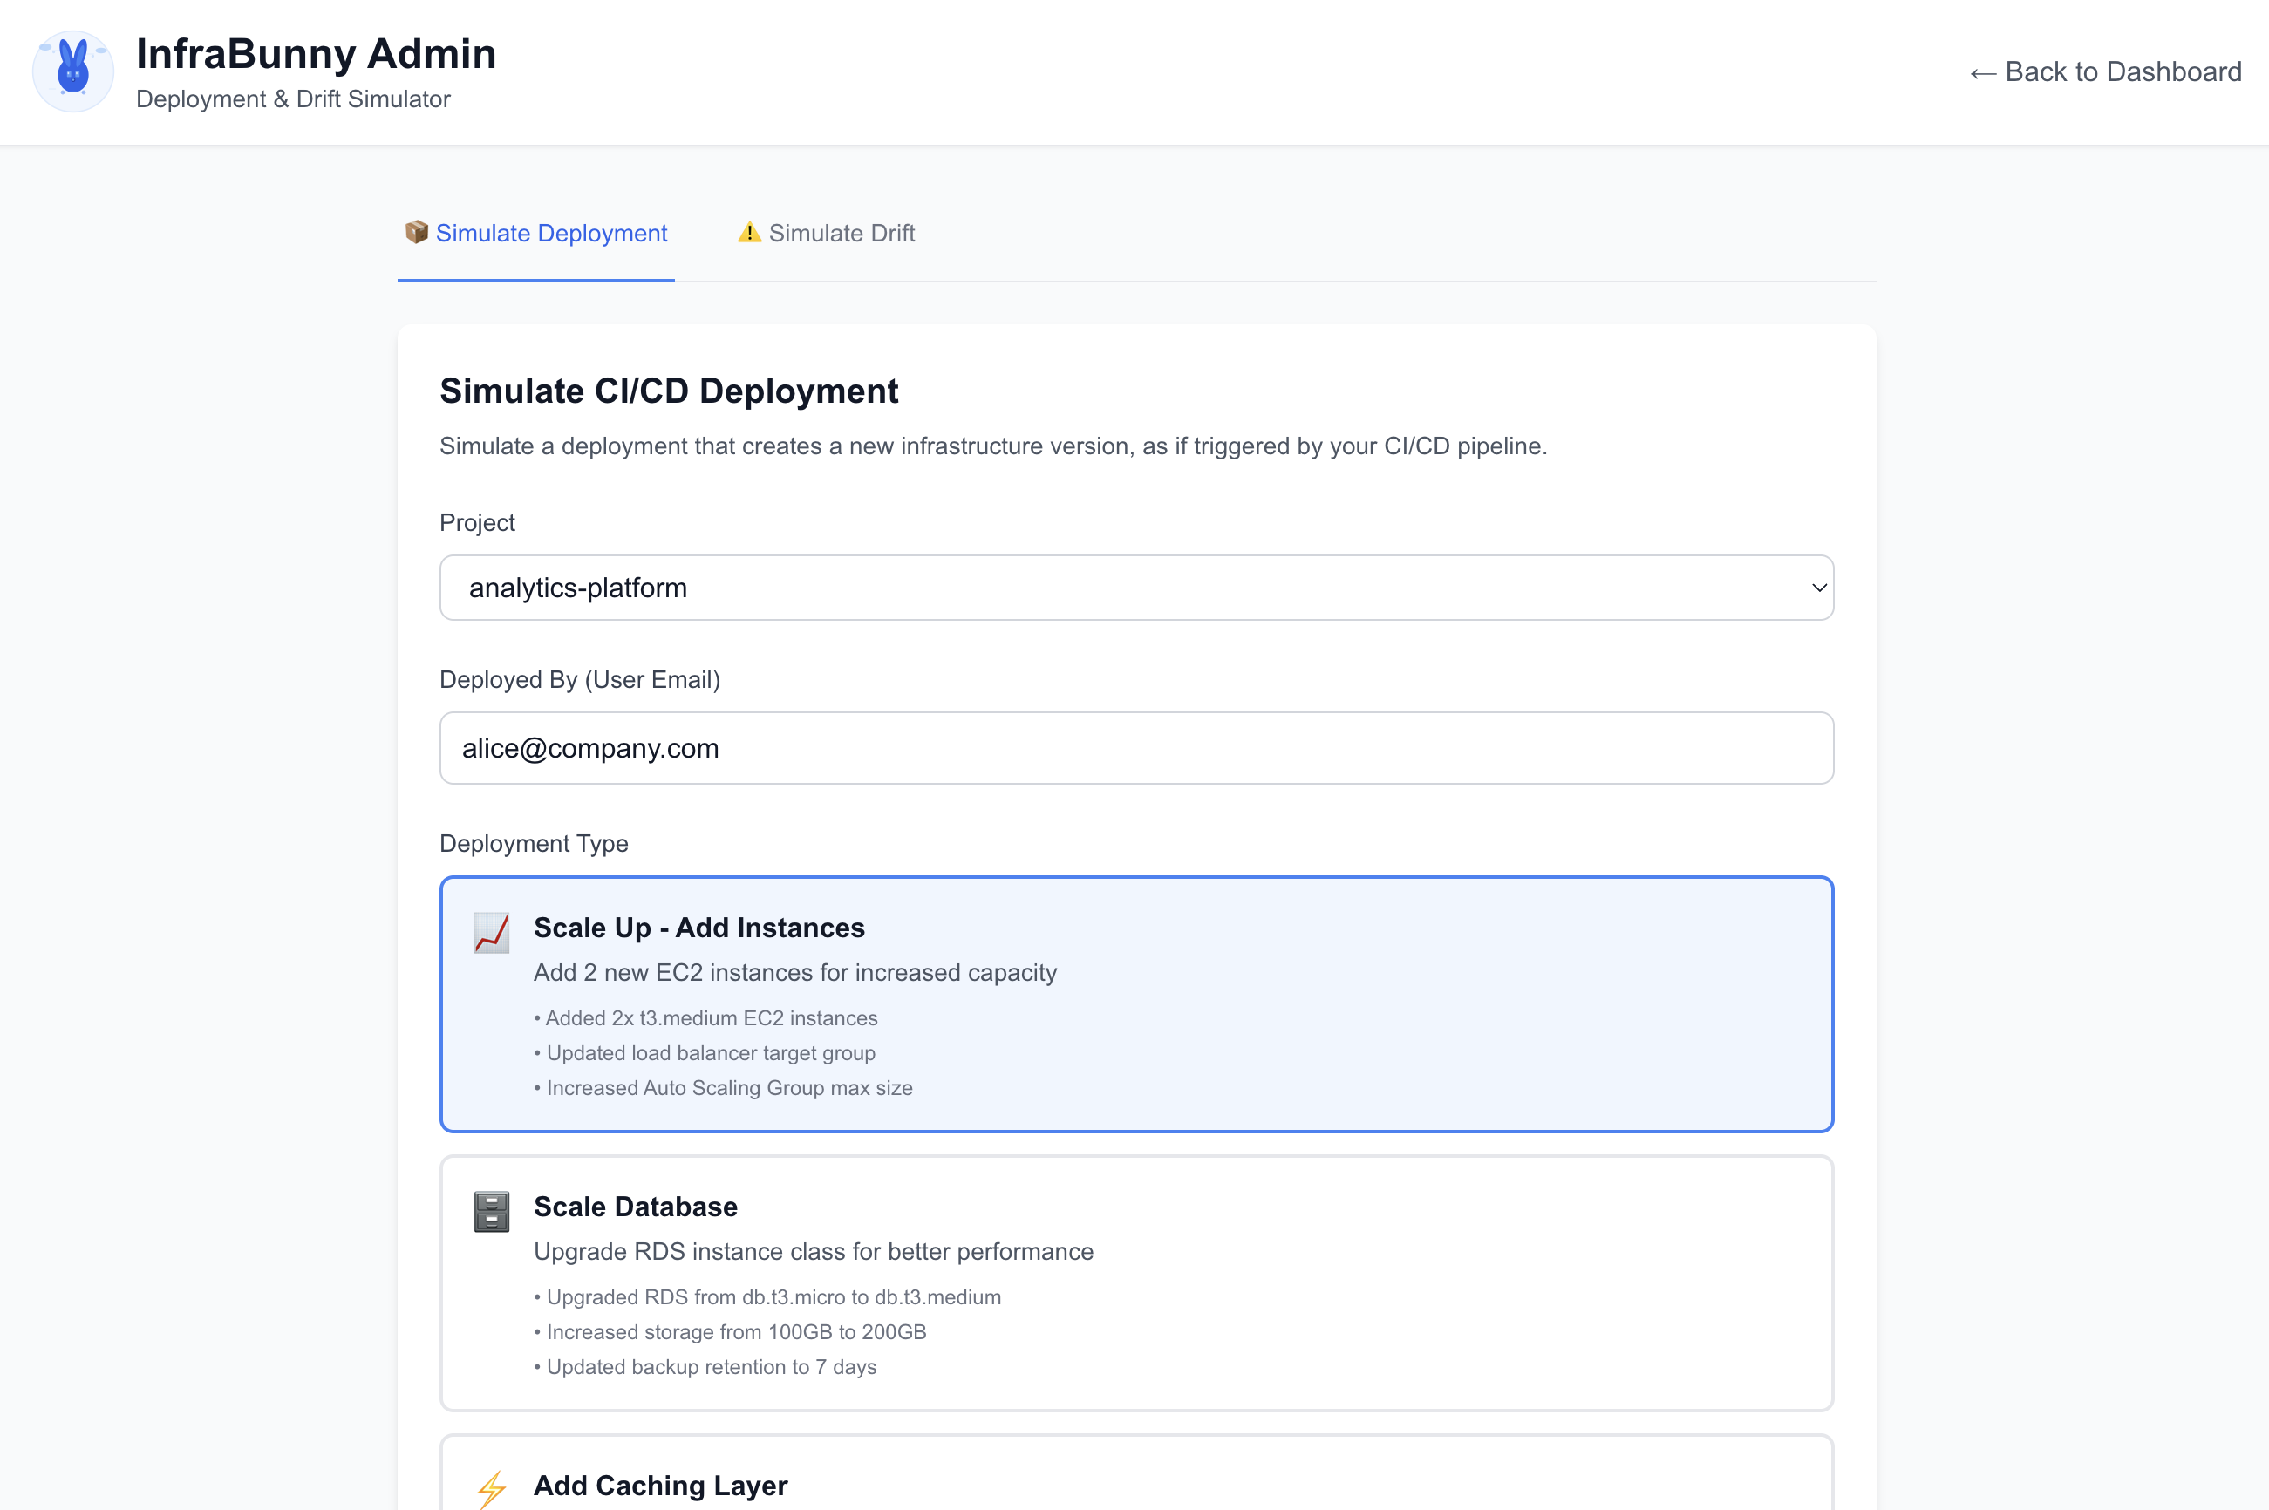Click the warning triangle icon on Simulate Drift tab
This screenshot has width=2269, height=1510.
(749, 232)
